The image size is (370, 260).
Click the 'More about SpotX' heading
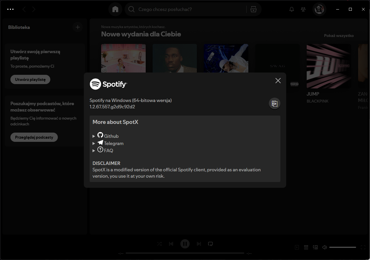(115, 122)
